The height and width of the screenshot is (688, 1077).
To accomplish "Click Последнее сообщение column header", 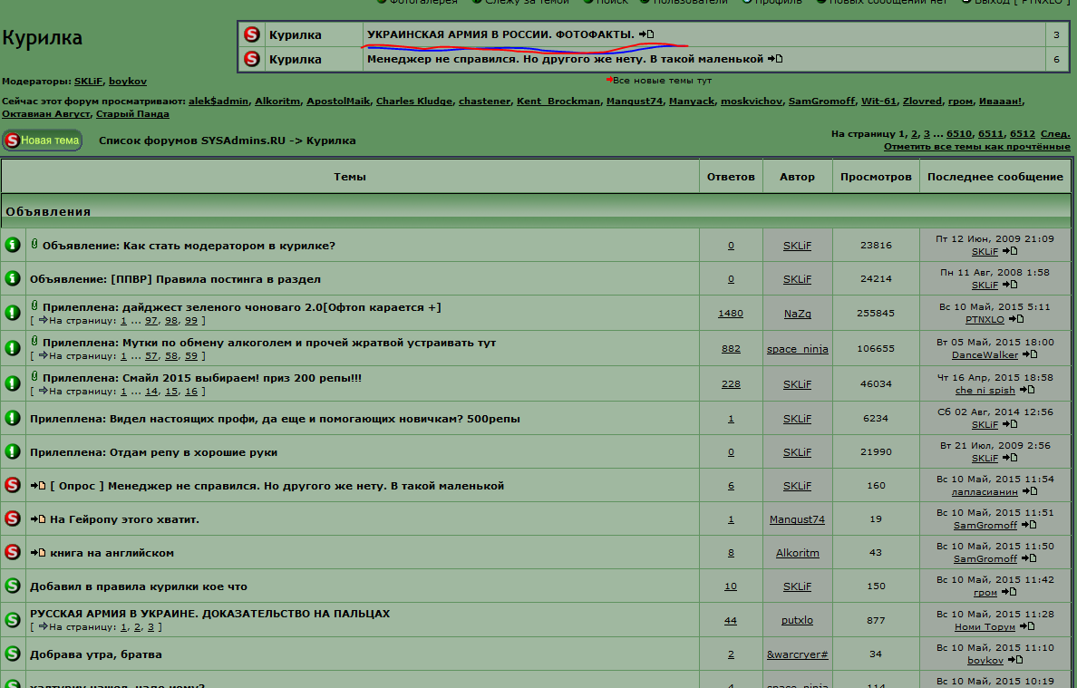I will 995,177.
